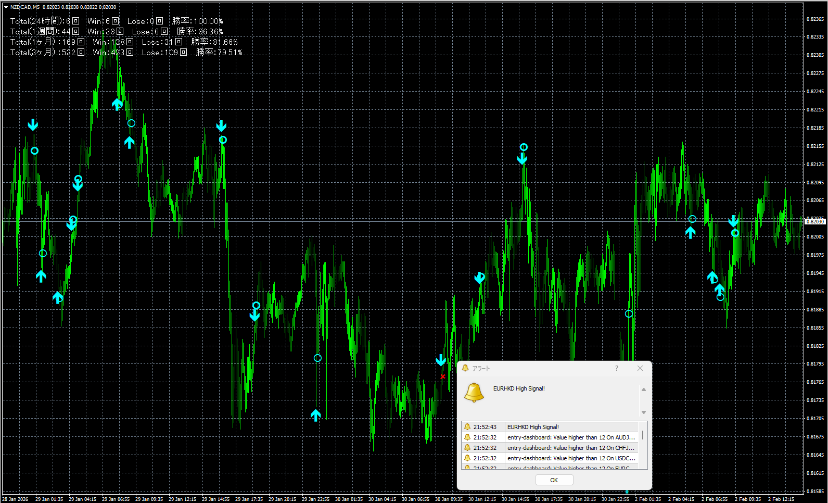Click the bell icon beside 21:52:43
The height and width of the screenshot is (503, 828).
(x=467, y=427)
